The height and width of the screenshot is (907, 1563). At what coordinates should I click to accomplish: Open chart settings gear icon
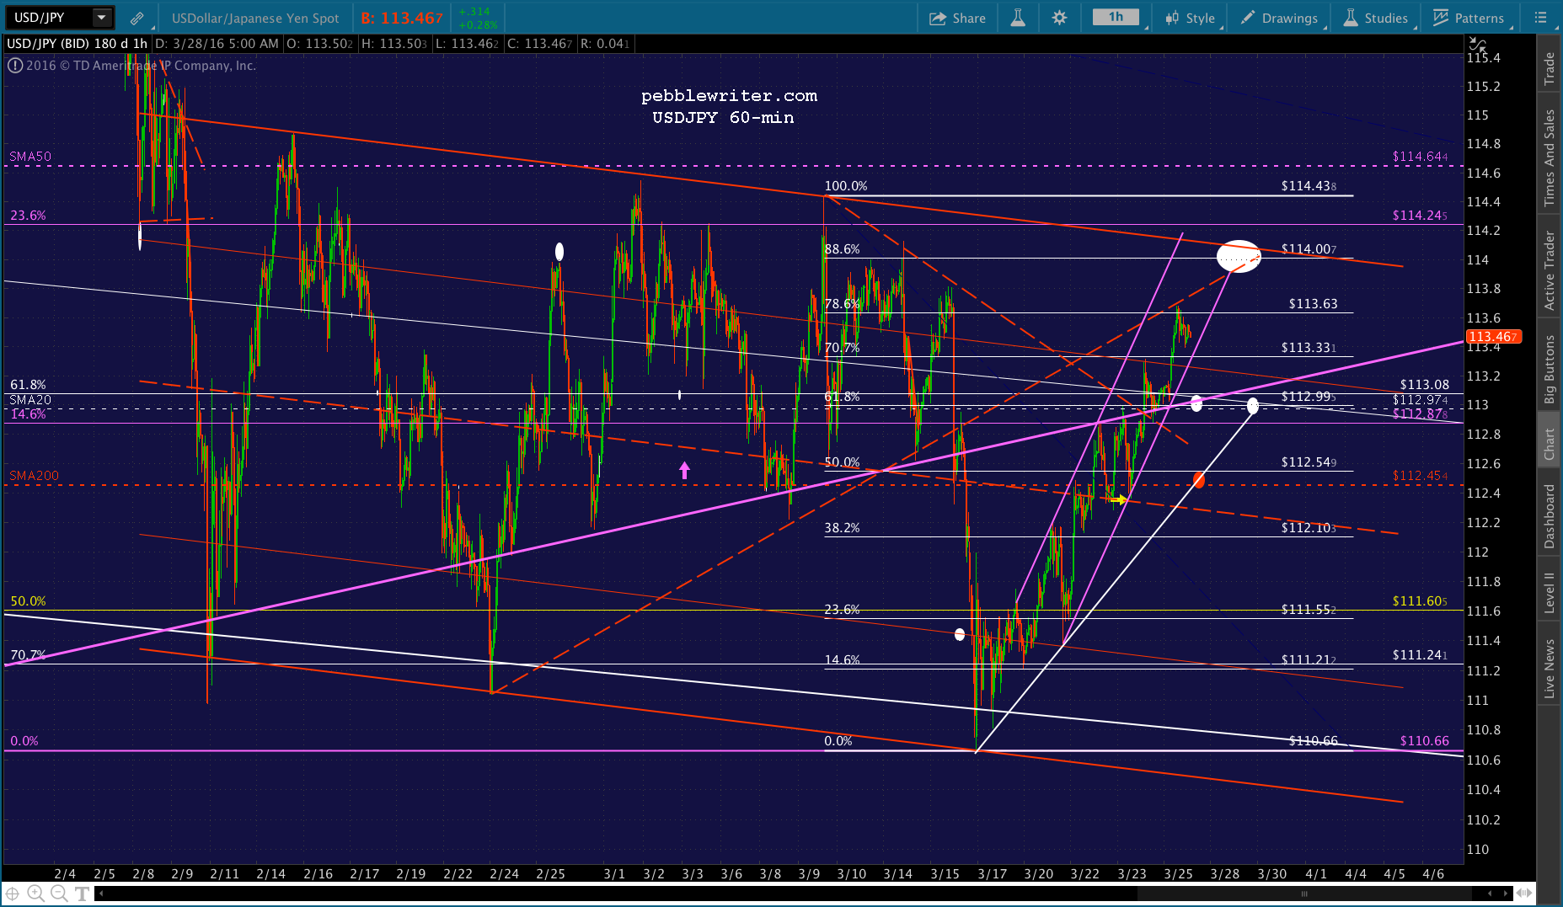pyautogui.click(x=1060, y=18)
